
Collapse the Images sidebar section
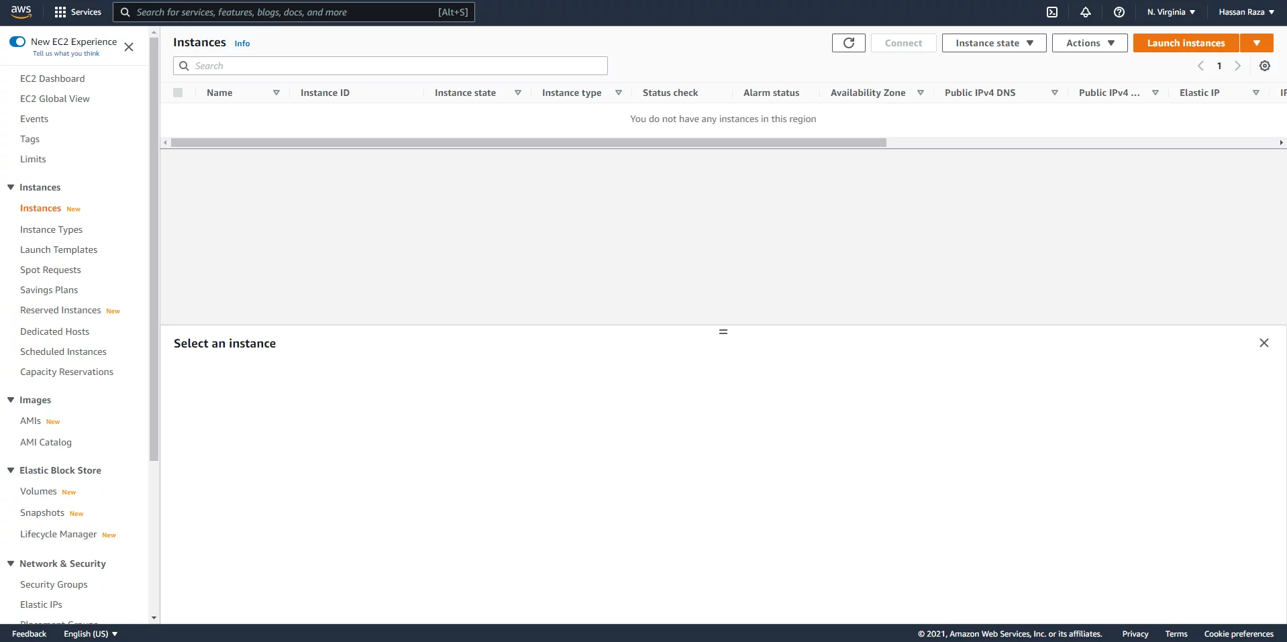click(x=11, y=400)
